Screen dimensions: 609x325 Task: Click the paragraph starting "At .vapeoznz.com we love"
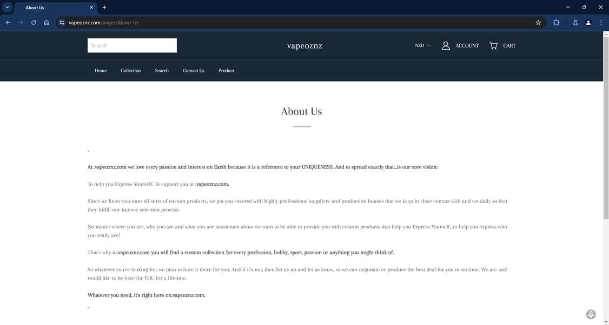262,167
